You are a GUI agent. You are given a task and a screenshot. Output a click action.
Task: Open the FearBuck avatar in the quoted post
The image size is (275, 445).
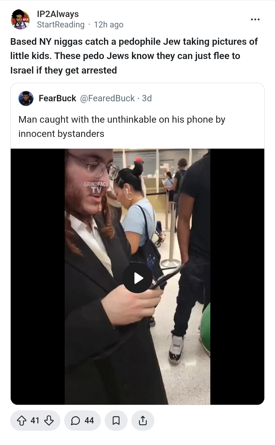26,98
